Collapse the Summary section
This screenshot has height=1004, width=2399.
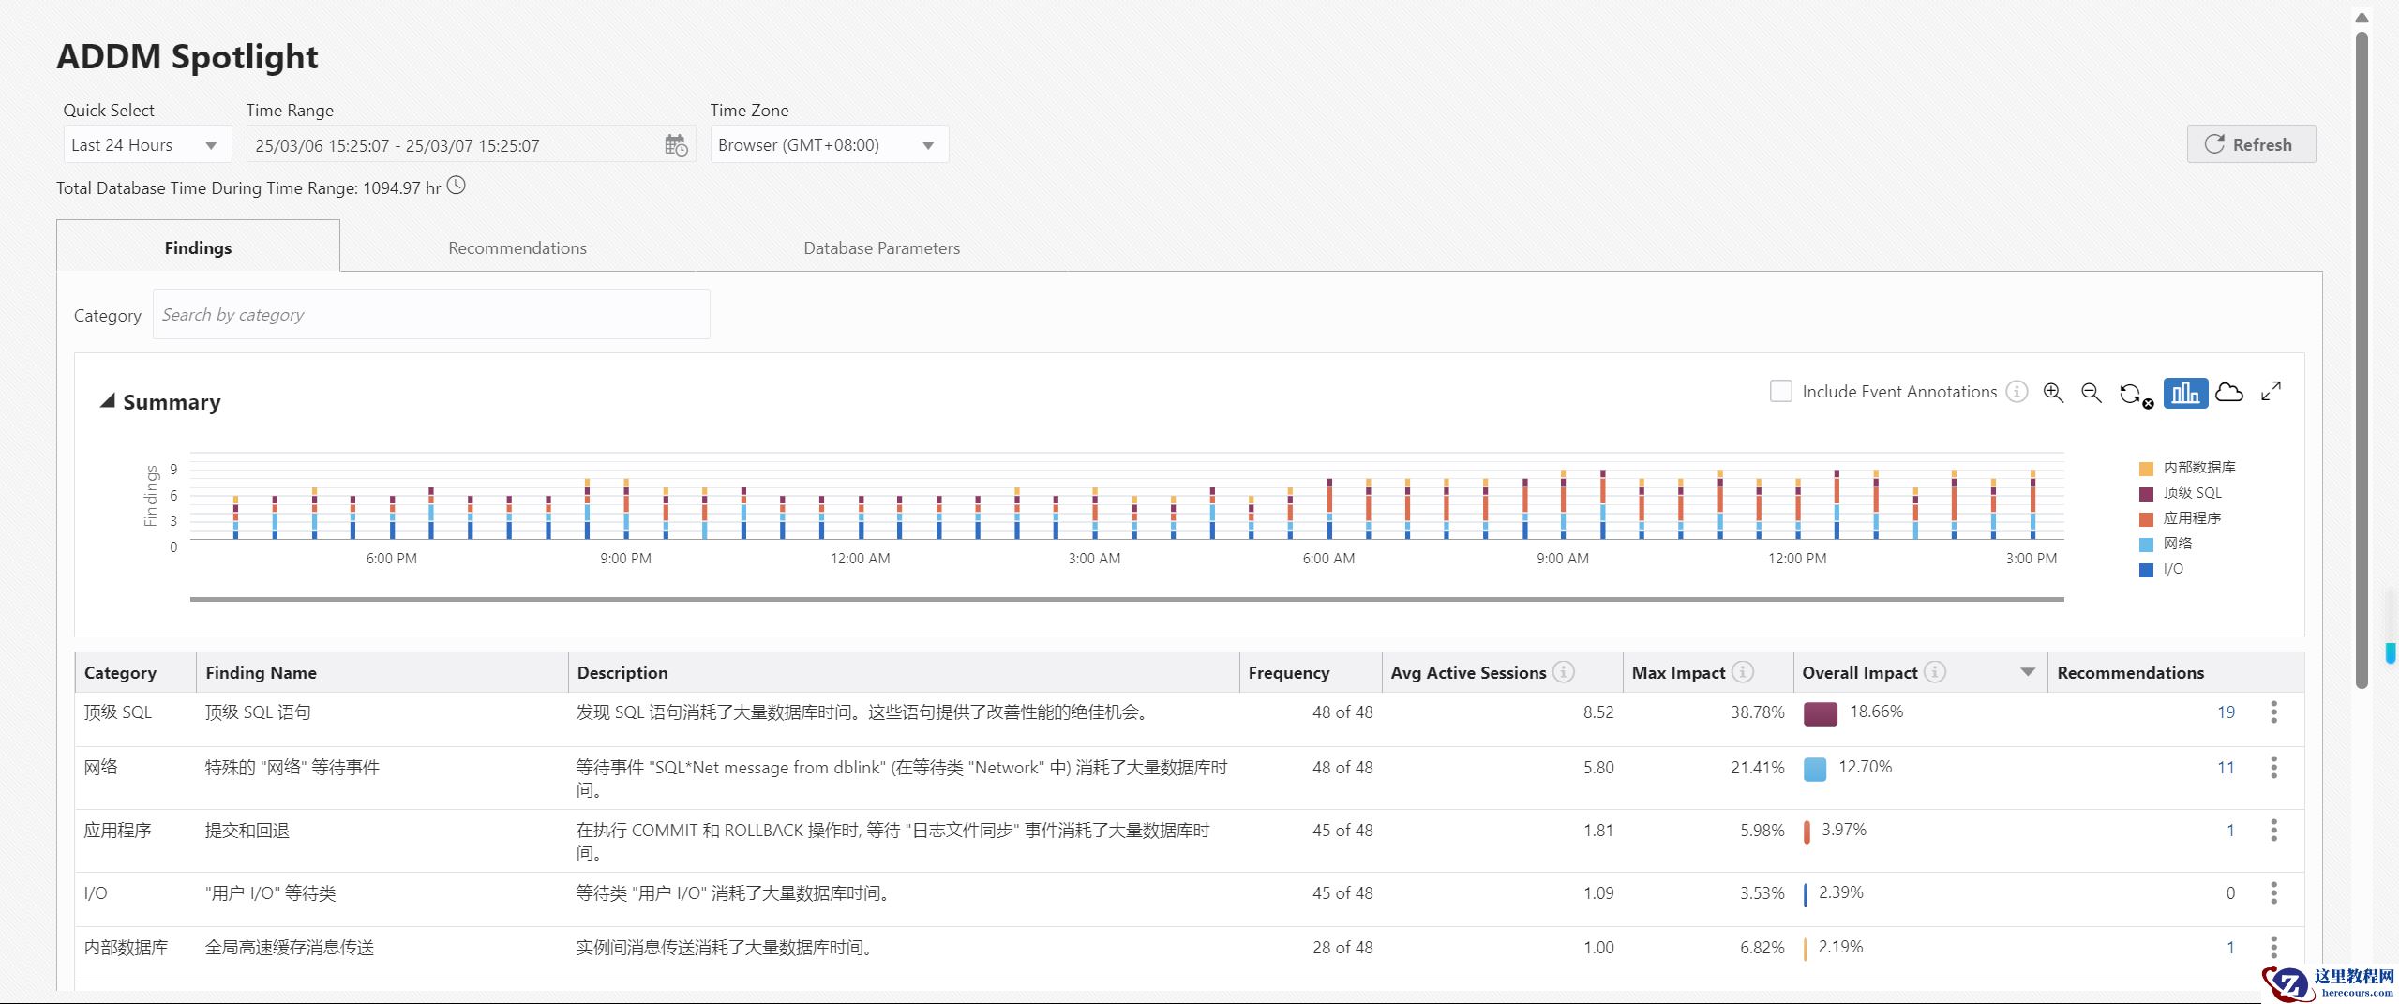[108, 402]
